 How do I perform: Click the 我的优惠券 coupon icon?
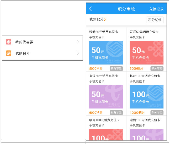(9, 42)
